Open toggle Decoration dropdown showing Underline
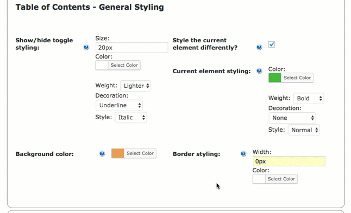 tap(119, 105)
